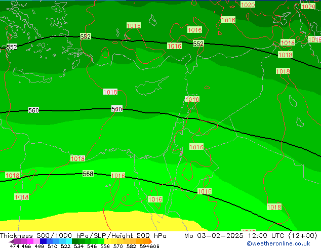
Task: Click the darkest green legend swatch
Action: 75,241
